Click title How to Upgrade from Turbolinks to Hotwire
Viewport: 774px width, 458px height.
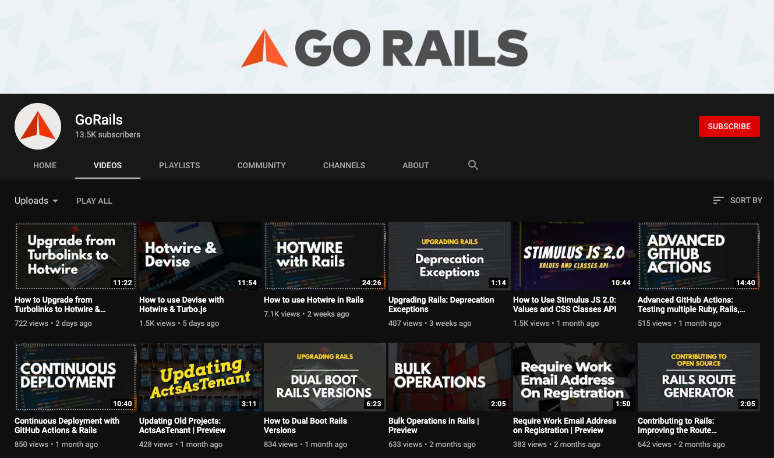[x=61, y=304]
